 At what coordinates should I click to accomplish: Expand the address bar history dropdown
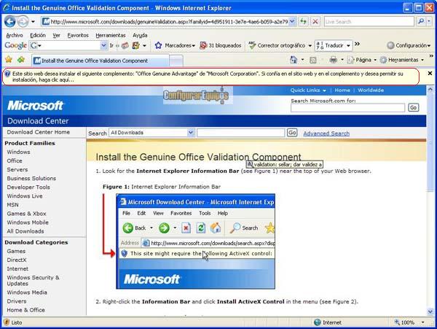coord(292,21)
